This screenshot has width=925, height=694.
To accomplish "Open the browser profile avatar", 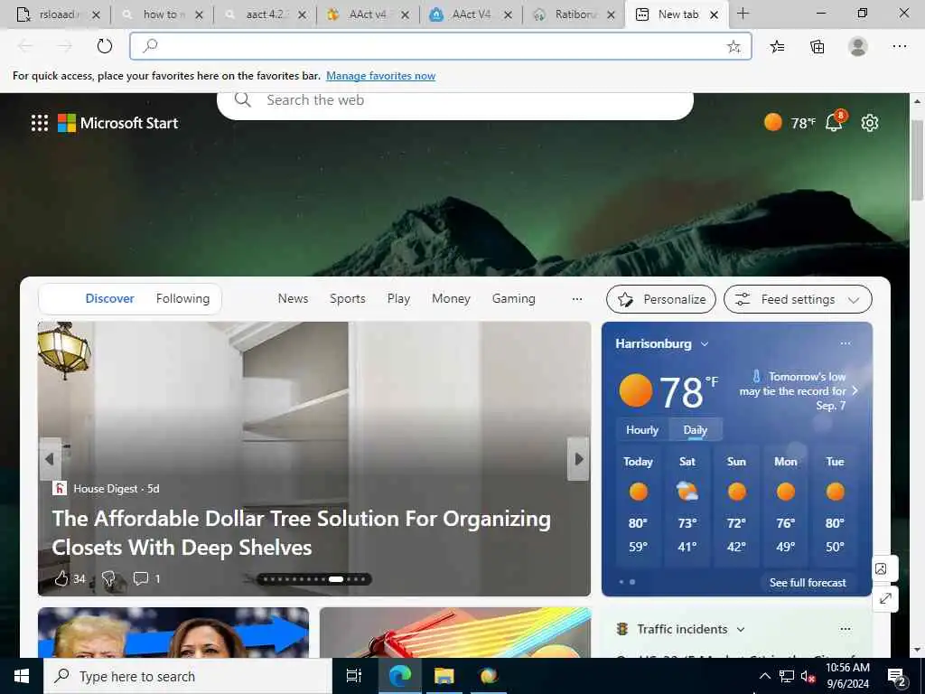I will pos(858,47).
